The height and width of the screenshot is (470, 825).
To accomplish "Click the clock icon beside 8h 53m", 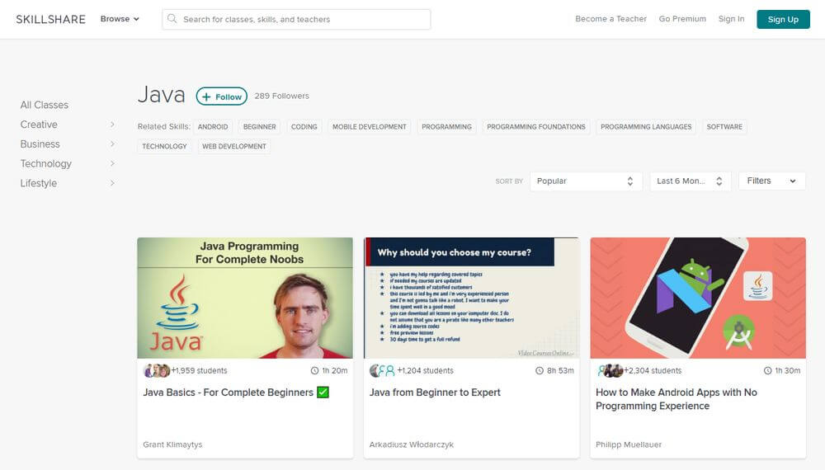I will (x=540, y=370).
